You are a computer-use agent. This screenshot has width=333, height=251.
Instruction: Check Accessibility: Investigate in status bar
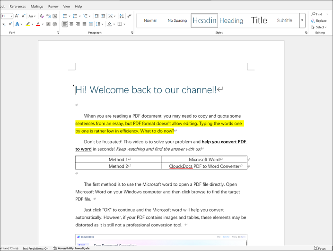pyautogui.click(x=71, y=248)
